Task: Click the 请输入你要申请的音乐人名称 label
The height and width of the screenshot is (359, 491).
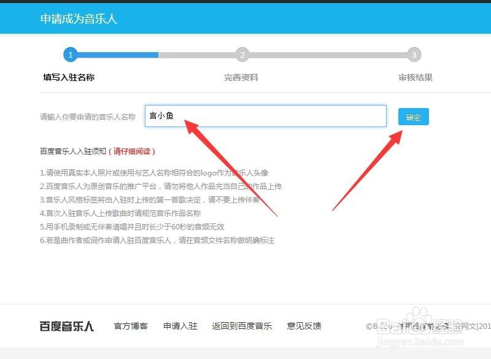Action: point(88,117)
